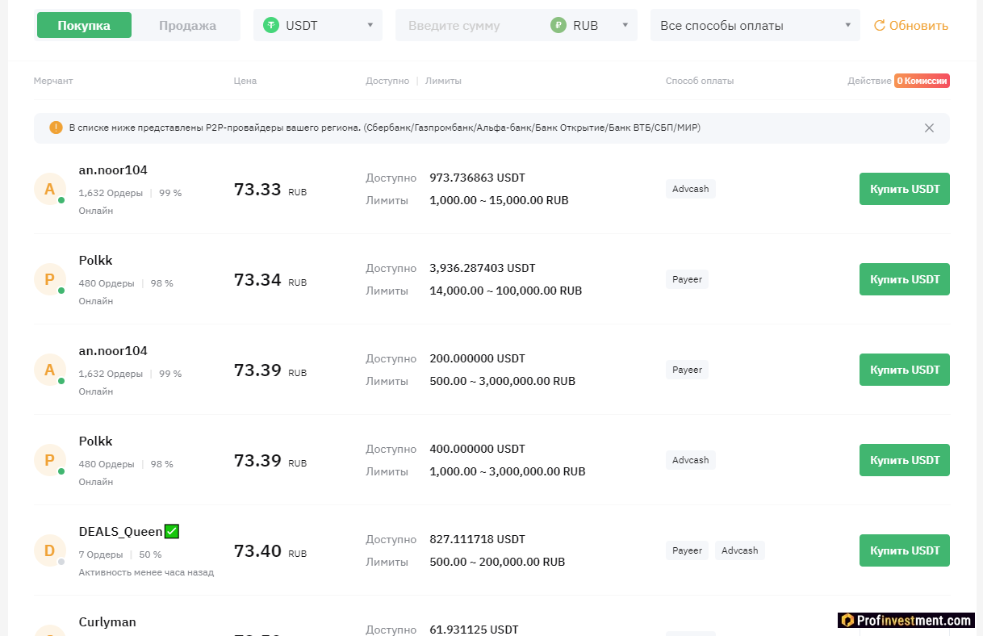The height and width of the screenshot is (636, 983).
Task: Click available amount 973.736863 USDT
Action: (477, 178)
